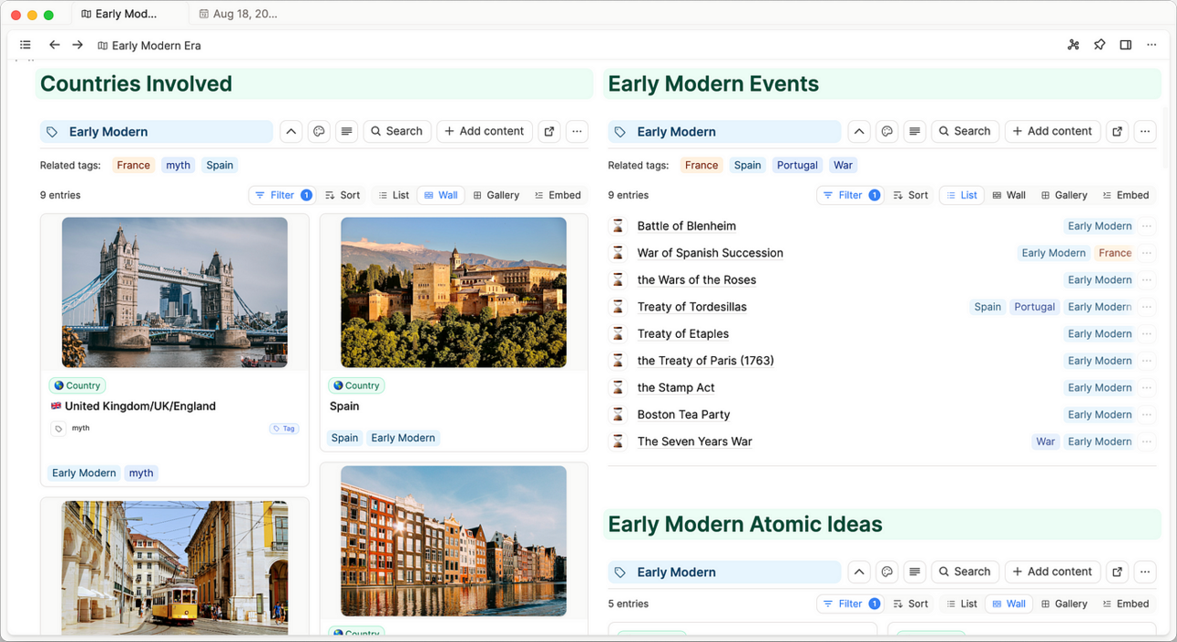Open Sort options in Early Modern Events
This screenshot has height=642, width=1177.
pyautogui.click(x=910, y=195)
